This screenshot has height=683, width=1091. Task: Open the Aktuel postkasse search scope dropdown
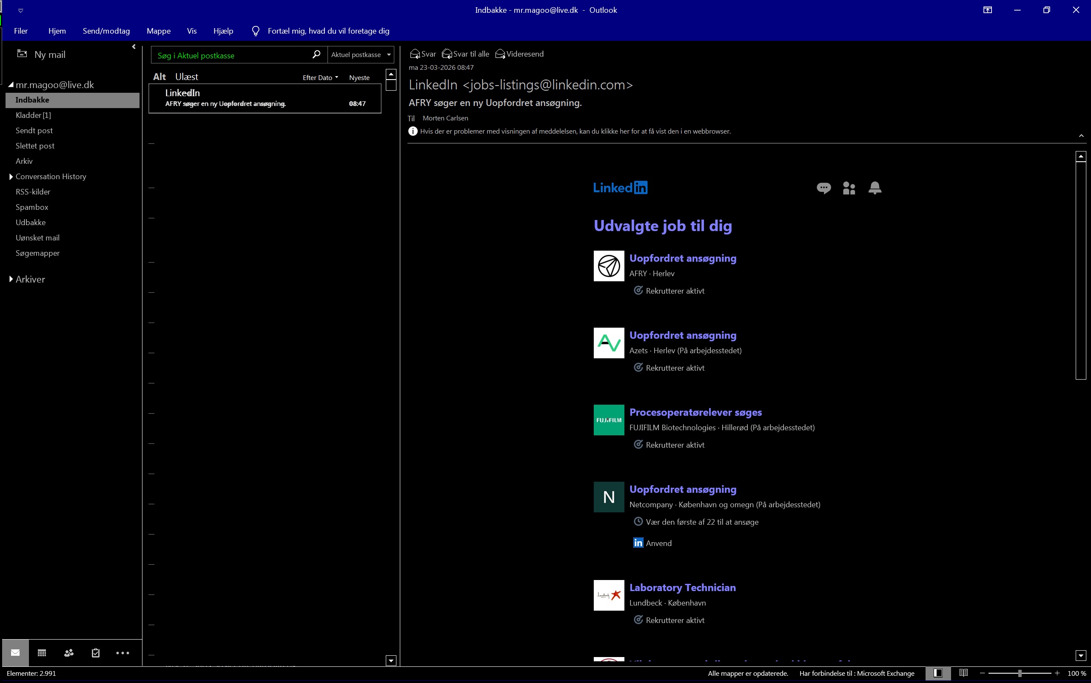[x=361, y=54]
